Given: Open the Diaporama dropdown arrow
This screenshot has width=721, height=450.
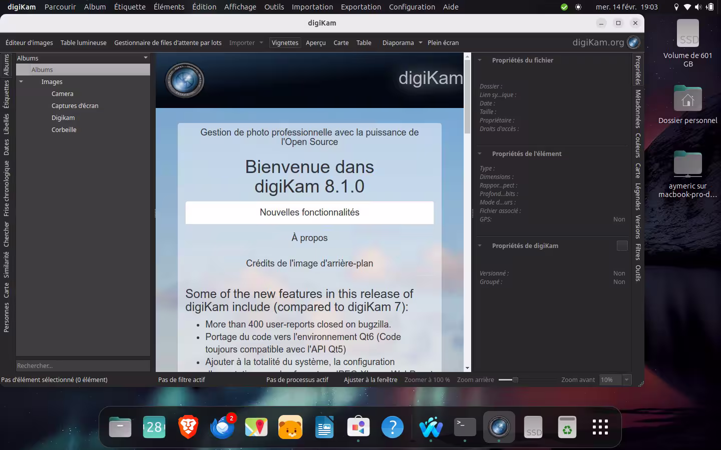Looking at the screenshot, I should (x=420, y=42).
